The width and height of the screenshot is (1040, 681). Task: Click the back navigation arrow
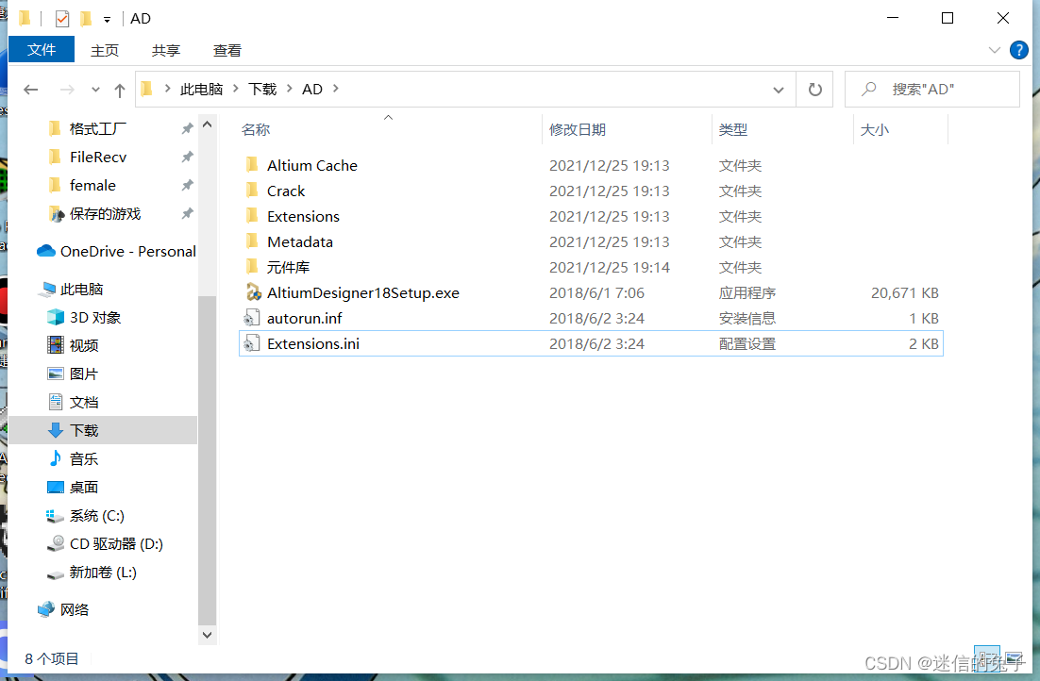(31, 90)
